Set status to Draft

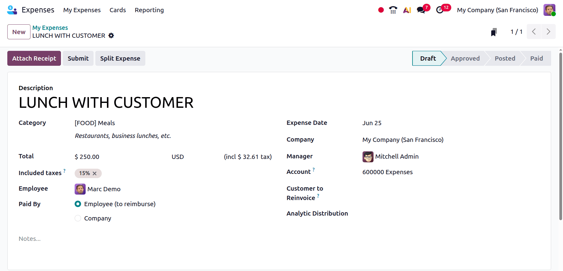(428, 58)
